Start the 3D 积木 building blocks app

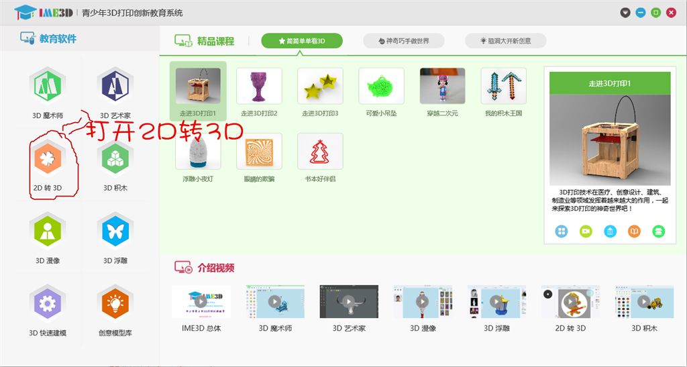click(x=115, y=158)
